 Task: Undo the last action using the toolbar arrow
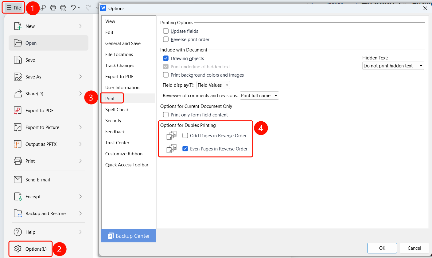coord(73,8)
